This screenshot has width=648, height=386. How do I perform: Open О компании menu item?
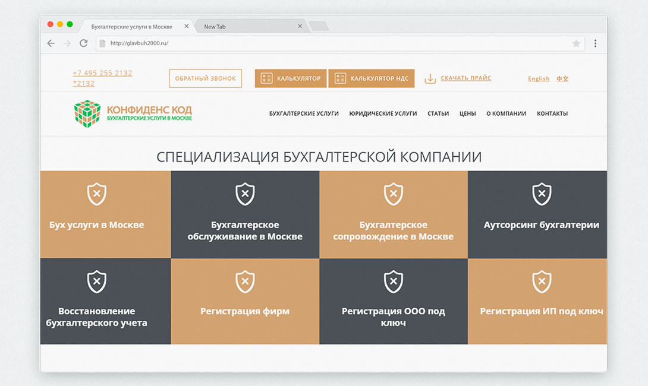(507, 113)
